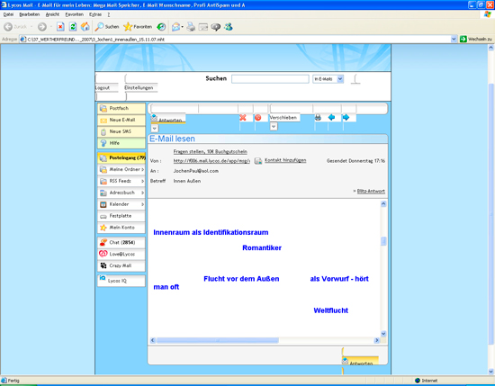This screenshot has width=495, height=386.
Task: Click the red X delete mail icon
Action: [x=242, y=117]
